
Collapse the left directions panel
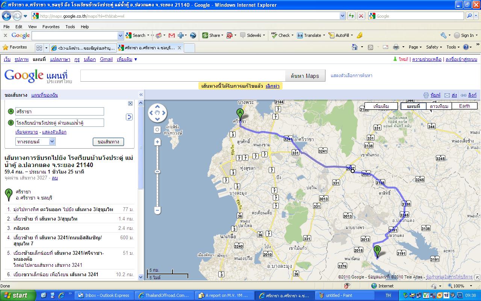pyautogui.click(x=141, y=95)
